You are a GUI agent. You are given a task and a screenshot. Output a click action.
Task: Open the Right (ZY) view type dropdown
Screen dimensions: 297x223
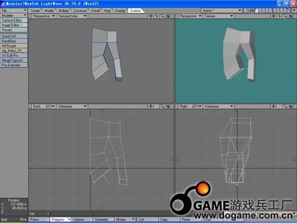point(190,106)
